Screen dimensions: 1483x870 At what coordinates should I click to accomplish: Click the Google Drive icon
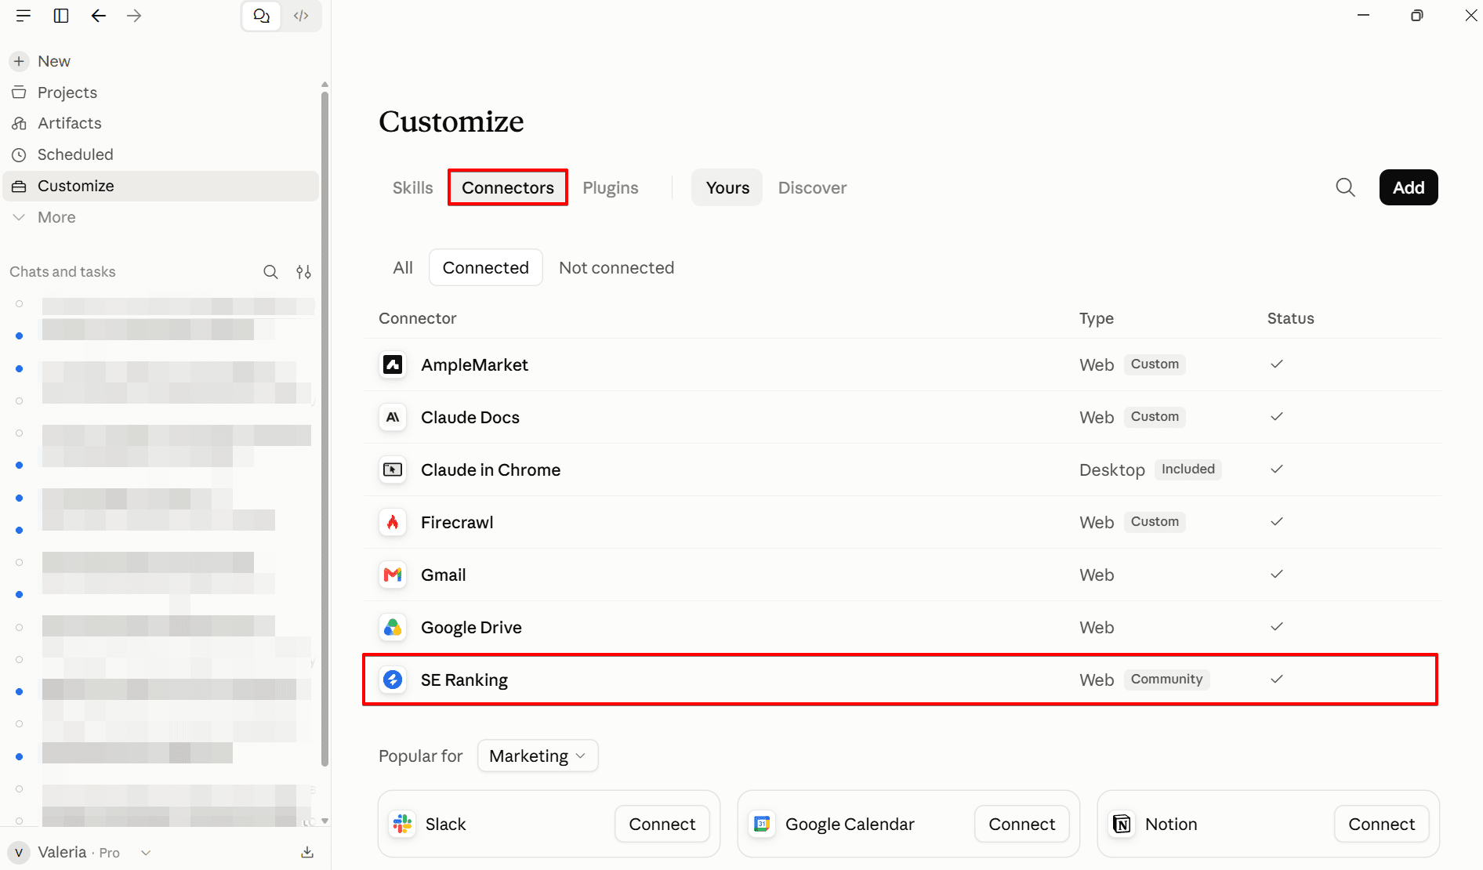point(393,627)
